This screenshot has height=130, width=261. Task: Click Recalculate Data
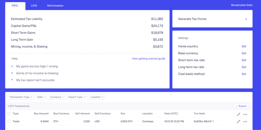[242, 5]
